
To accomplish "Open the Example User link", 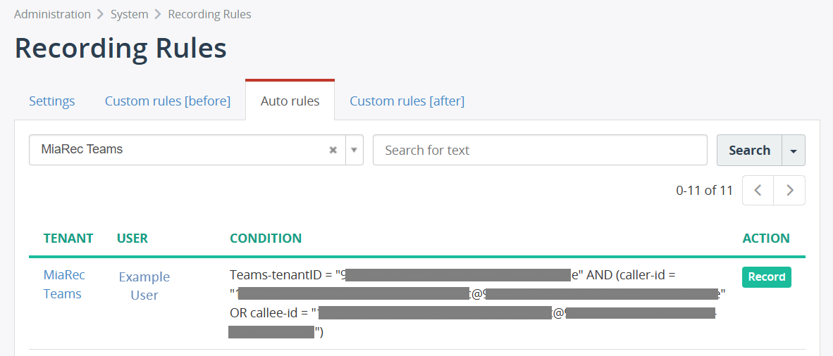I will point(144,286).
